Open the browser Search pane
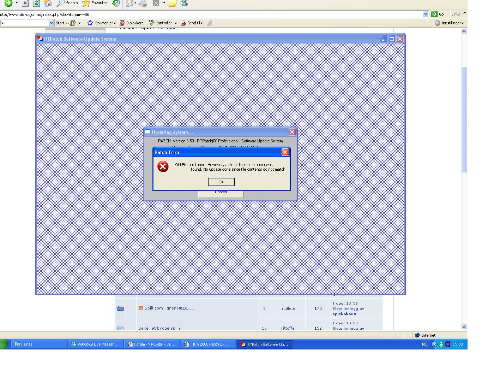 pyautogui.click(x=67, y=3)
